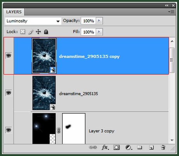The height and width of the screenshot is (156, 179).
Task: Click layer name dreamstime_2905135 copy
Action: tap(89, 56)
